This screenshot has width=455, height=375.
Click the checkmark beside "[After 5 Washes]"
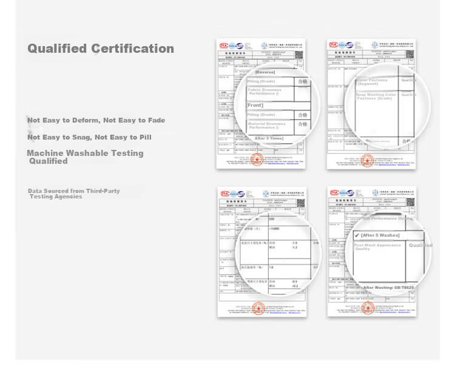click(x=357, y=235)
